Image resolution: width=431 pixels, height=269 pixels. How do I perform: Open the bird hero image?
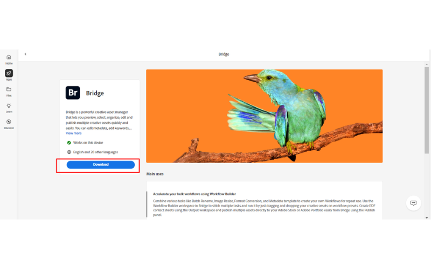[264, 116]
